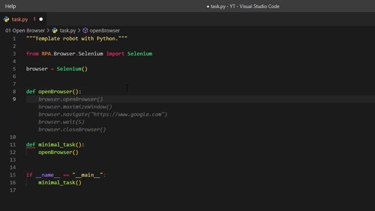Open the Help menu

pos(11,6)
